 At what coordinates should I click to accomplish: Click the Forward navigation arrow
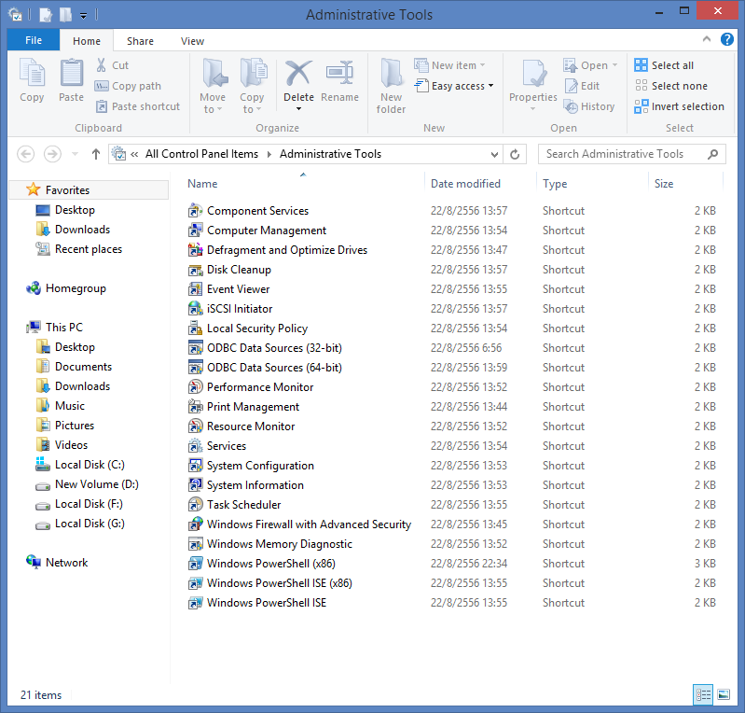[52, 154]
